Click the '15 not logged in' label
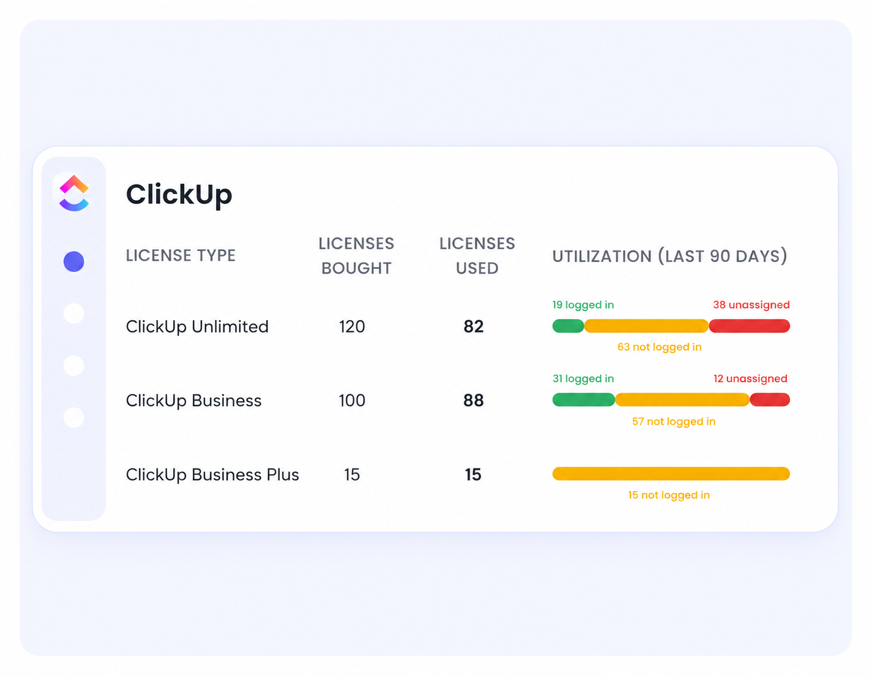 [x=669, y=495]
